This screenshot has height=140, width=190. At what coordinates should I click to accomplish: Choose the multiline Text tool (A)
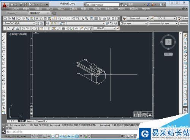tap(4, 108)
